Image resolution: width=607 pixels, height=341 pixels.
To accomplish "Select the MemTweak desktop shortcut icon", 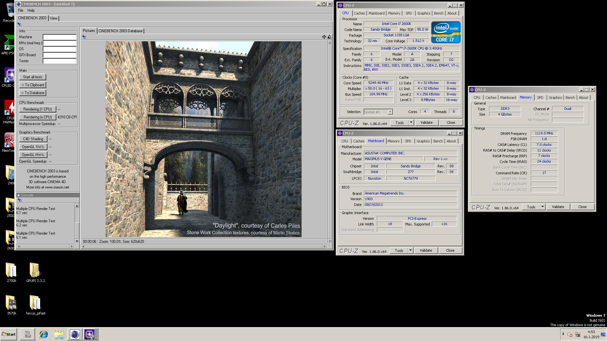I will point(9,142).
